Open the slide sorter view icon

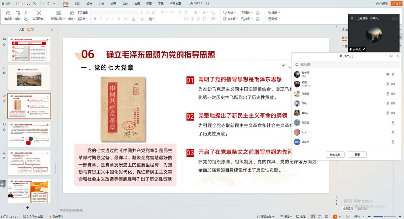click(x=320, y=216)
